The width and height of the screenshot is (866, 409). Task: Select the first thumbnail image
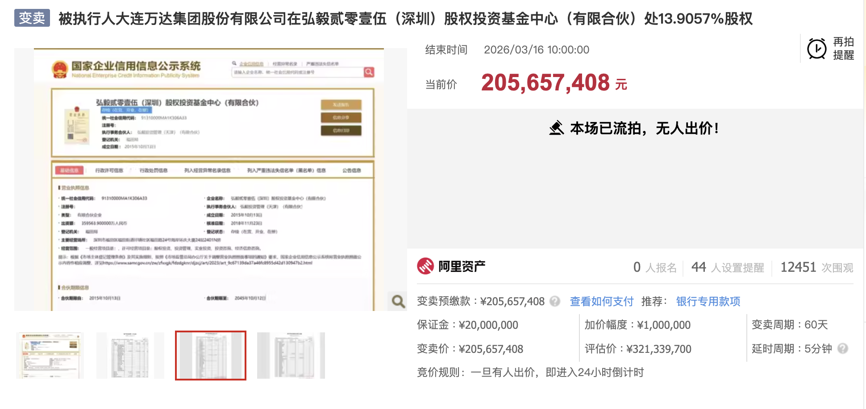point(50,356)
